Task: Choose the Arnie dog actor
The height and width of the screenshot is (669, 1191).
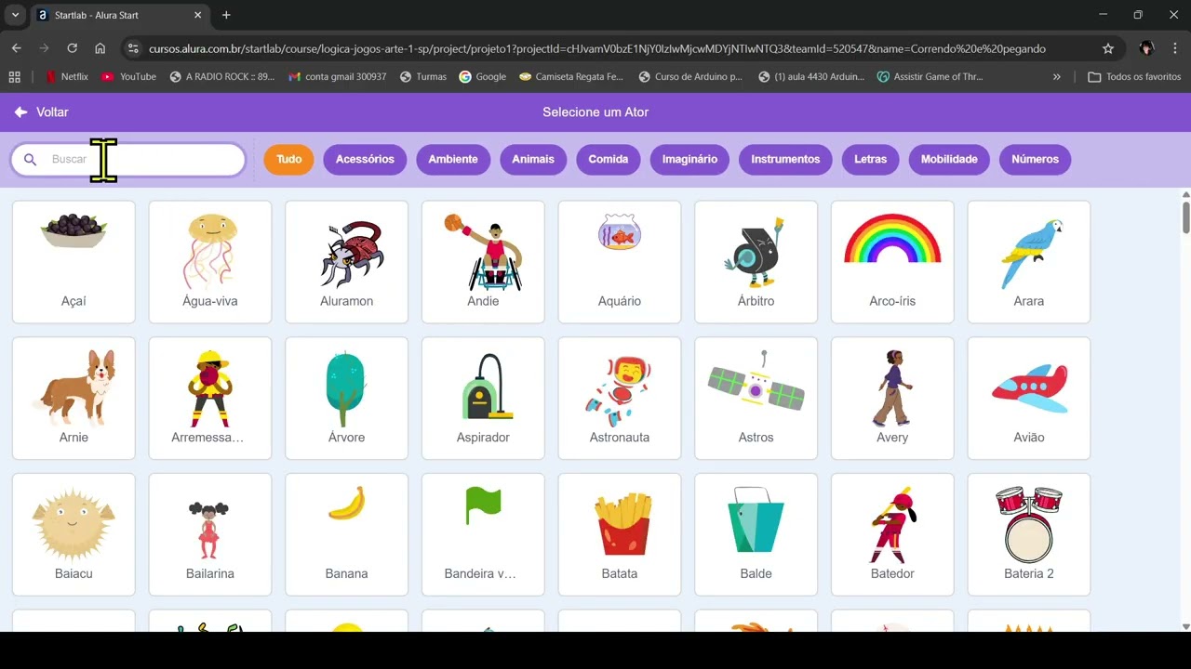Action: tap(74, 399)
